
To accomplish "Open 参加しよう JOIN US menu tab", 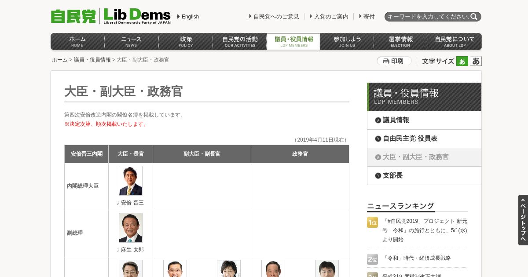I will click(347, 41).
